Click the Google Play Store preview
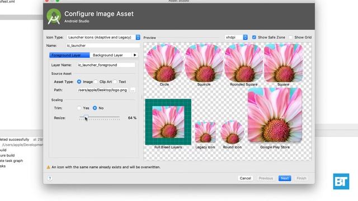Viewport: 358px width, 201px height. [275, 116]
